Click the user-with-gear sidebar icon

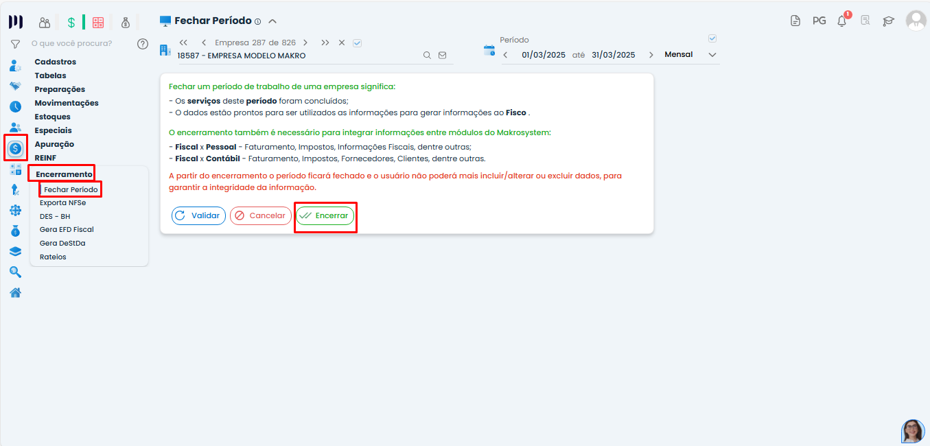(15, 66)
